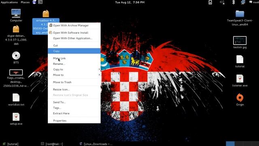Viewport: 259px width, 146px height.
Task: Open the muted volume indicator
Action: [222, 2]
